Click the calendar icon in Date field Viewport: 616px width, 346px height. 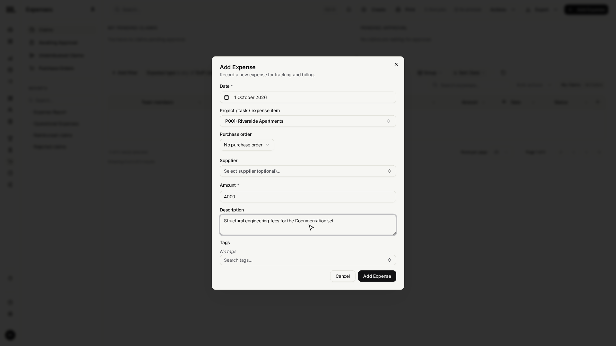(227, 97)
